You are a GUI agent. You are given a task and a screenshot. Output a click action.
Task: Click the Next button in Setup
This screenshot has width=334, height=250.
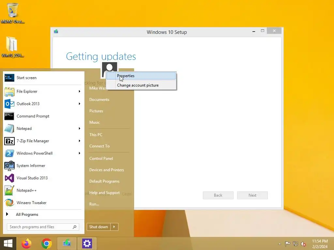[x=252, y=195]
